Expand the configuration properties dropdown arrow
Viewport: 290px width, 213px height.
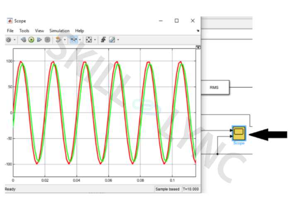(15, 40)
